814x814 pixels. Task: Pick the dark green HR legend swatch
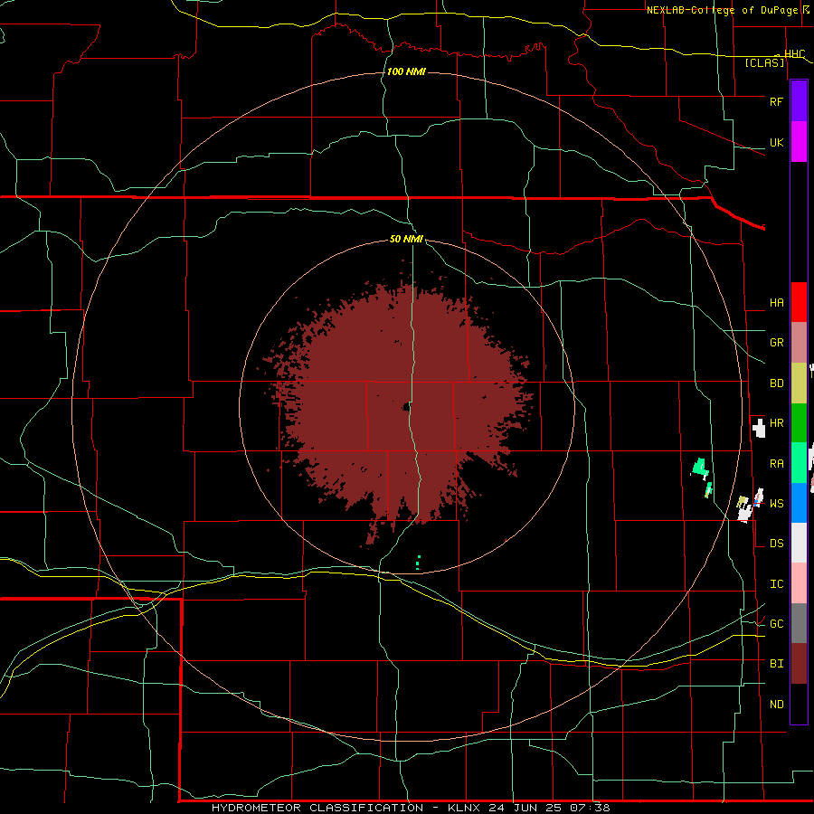point(799,422)
